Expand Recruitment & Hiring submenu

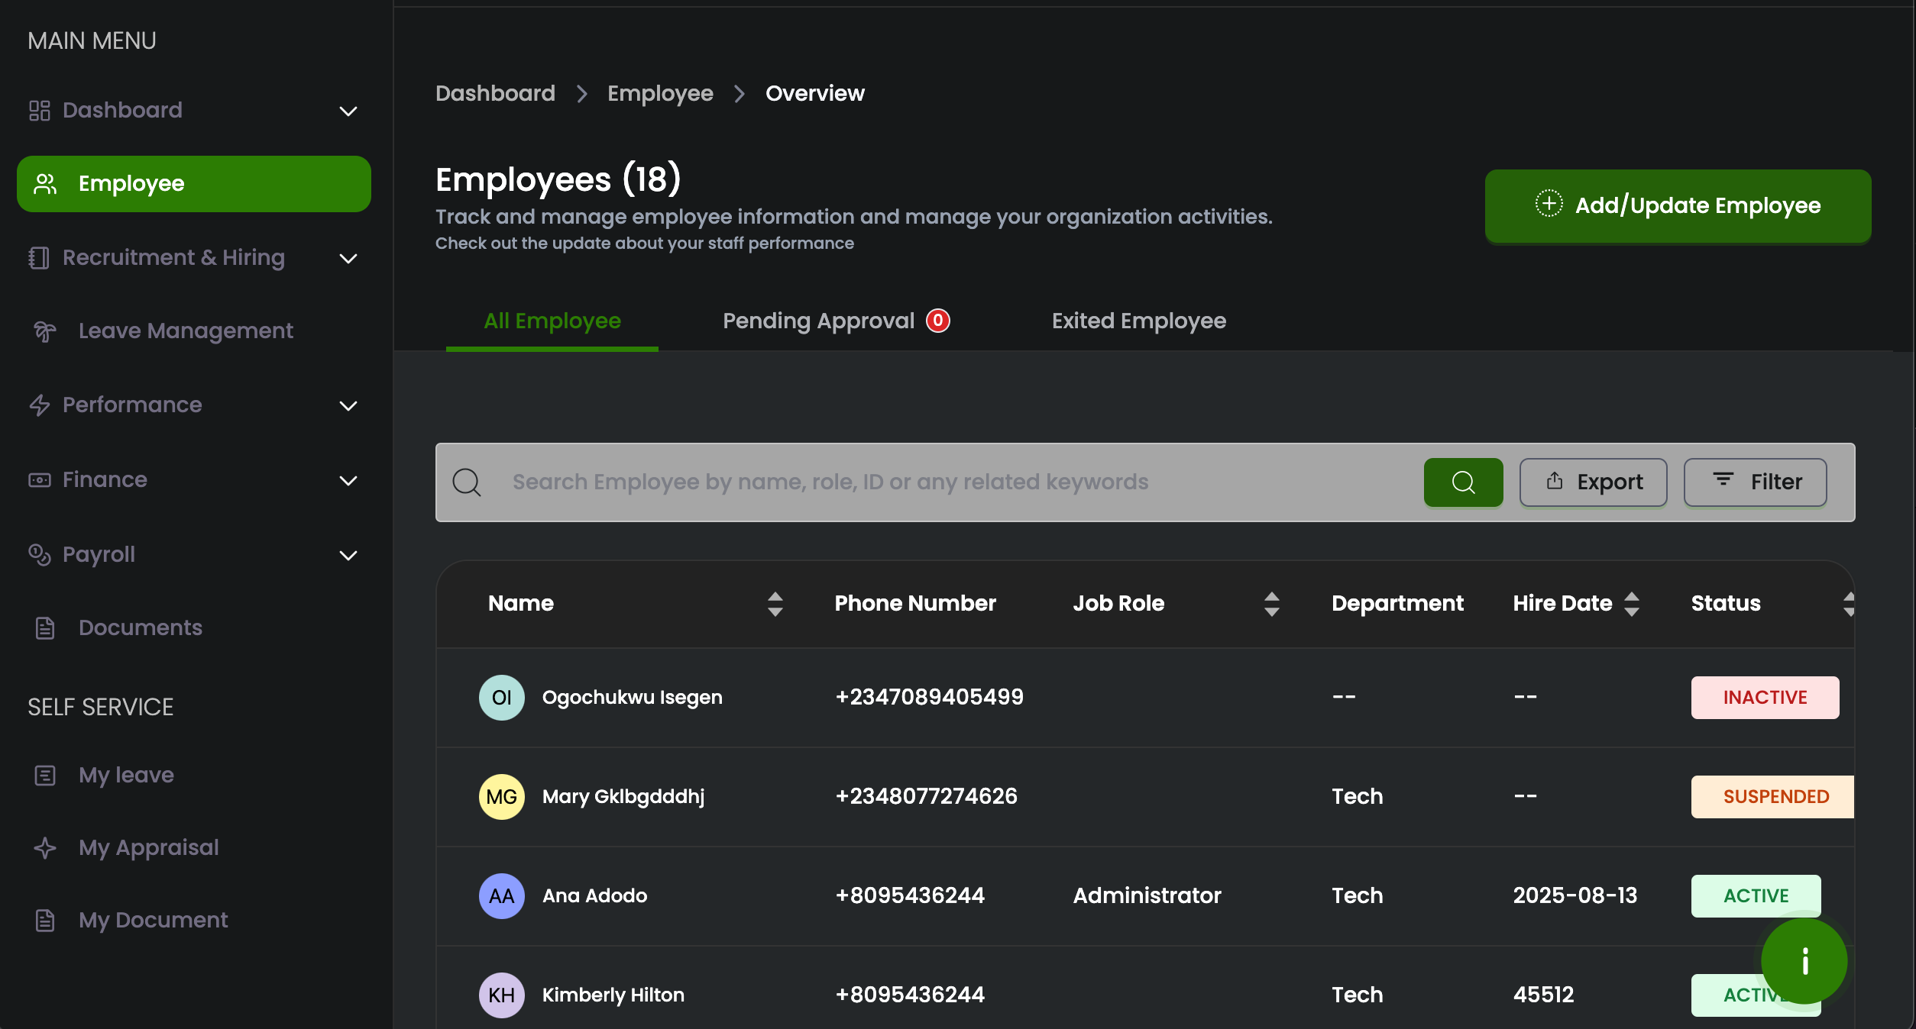point(348,259)
